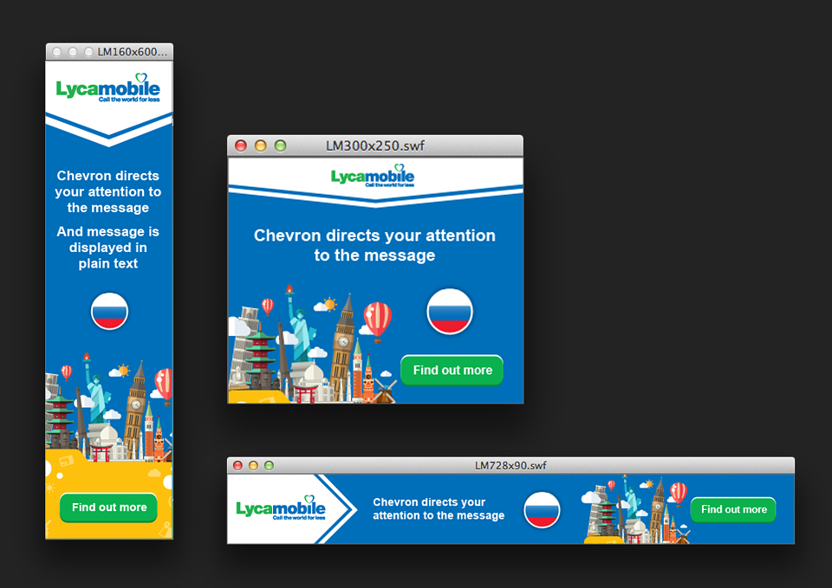This screenshot has width=832, height=588.
Task: Click the hot air balloon in LM300x250 banner
Action: pyautogui.click(x=377, y=320)
